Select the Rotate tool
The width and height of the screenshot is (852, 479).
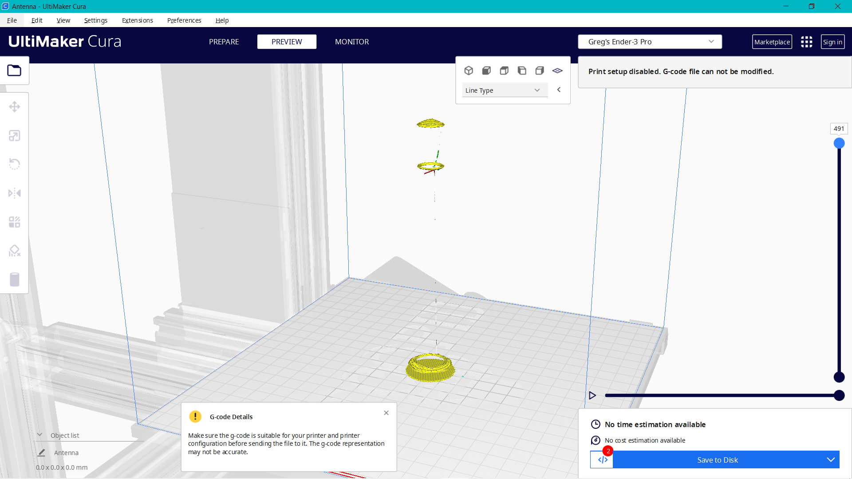(15, 164)
